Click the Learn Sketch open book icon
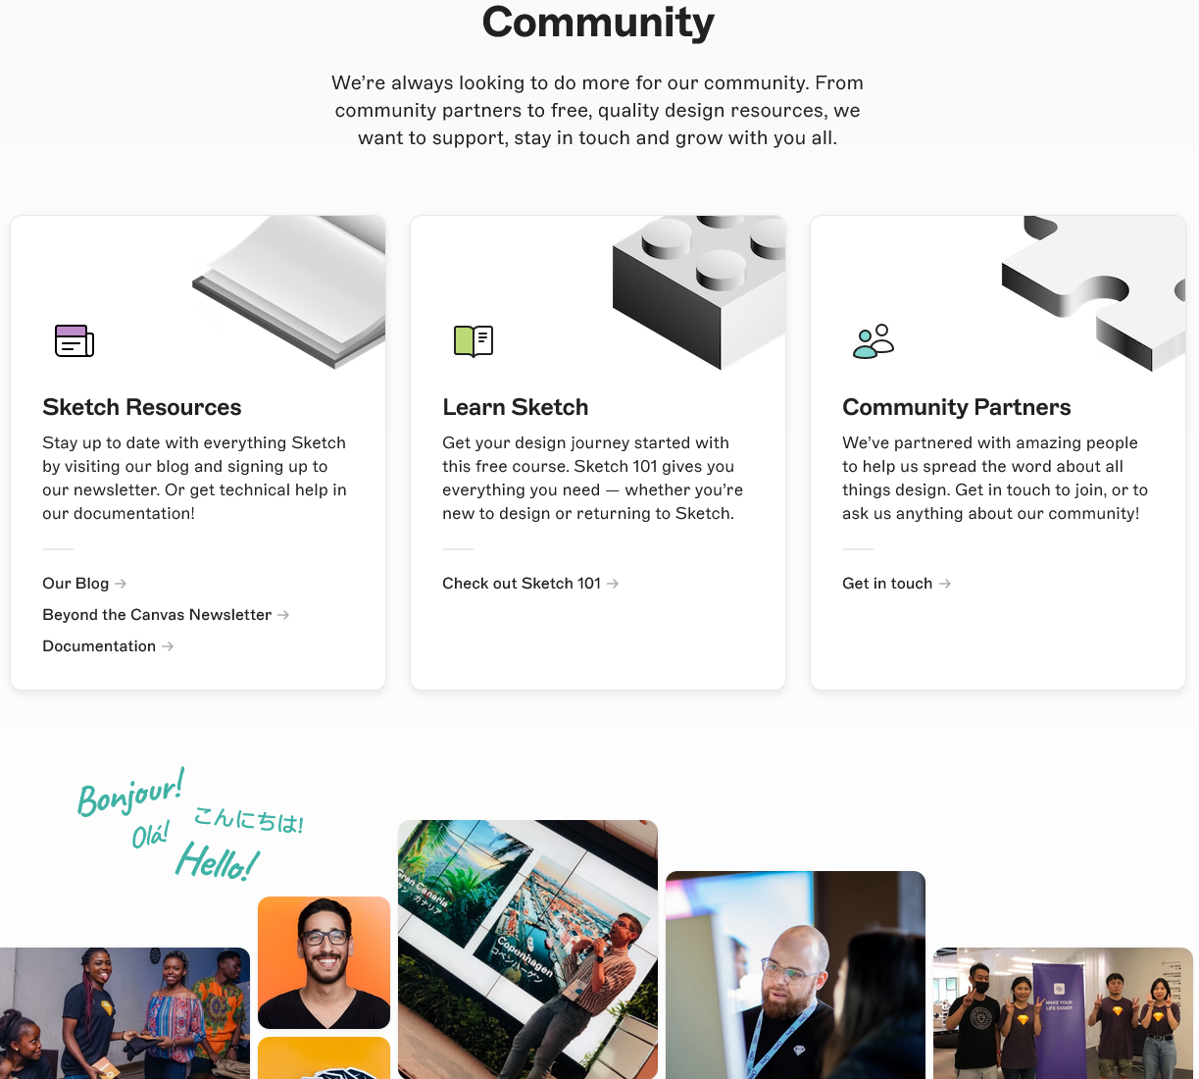 [x=474, y=341]
